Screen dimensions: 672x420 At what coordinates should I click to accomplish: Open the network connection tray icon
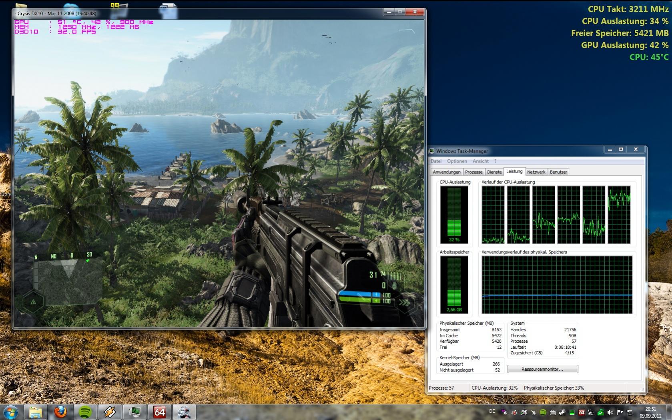630,412
